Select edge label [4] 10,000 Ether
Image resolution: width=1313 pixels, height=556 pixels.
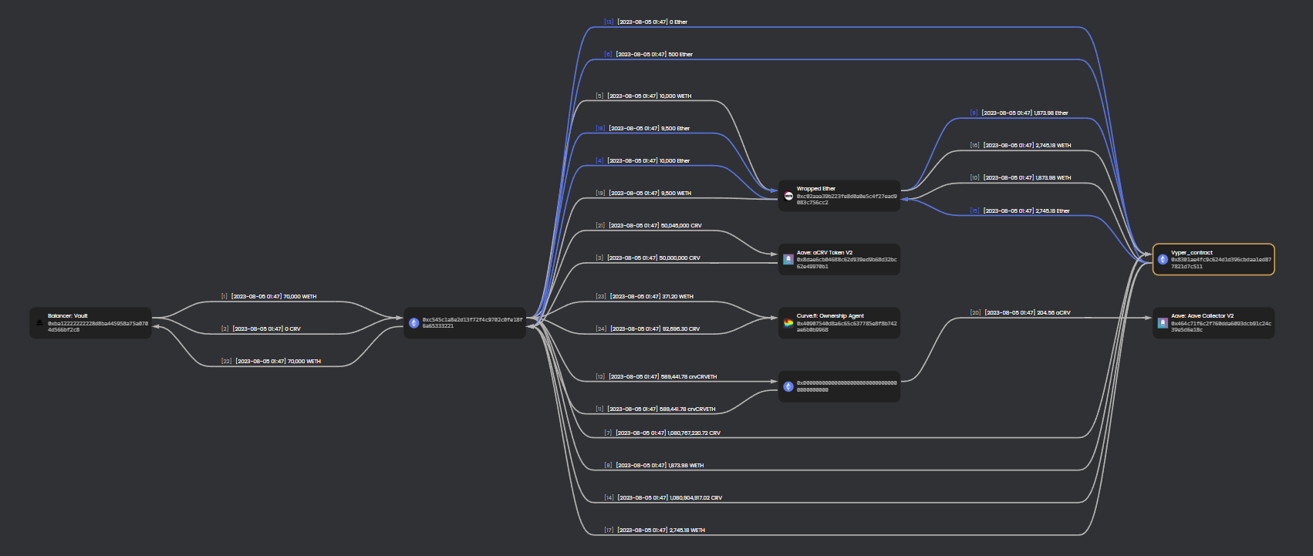pos(643,161)
